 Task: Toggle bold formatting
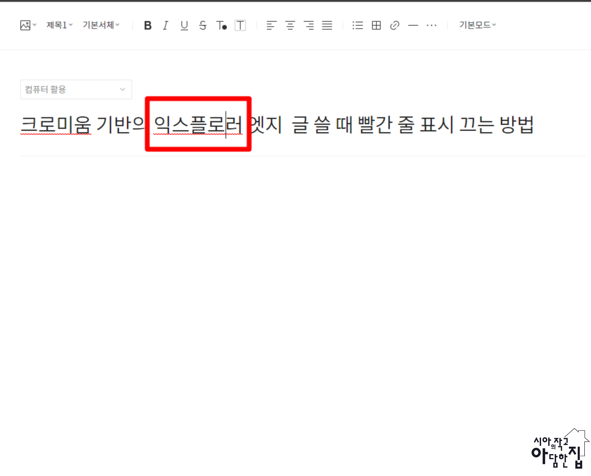point(148,26)
